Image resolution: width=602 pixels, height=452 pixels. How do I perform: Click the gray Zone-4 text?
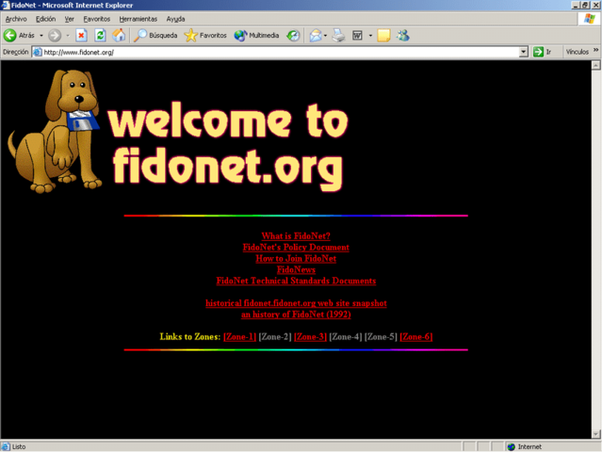click(x=346, y=336)
